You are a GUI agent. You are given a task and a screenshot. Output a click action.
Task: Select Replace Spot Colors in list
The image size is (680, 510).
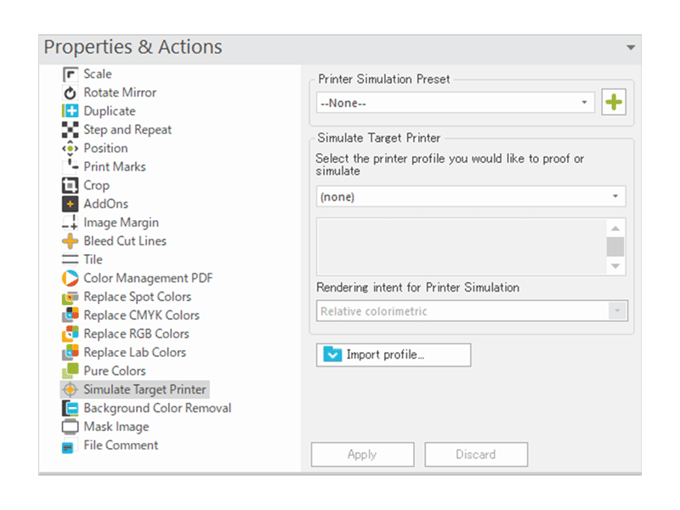[137, 297]
